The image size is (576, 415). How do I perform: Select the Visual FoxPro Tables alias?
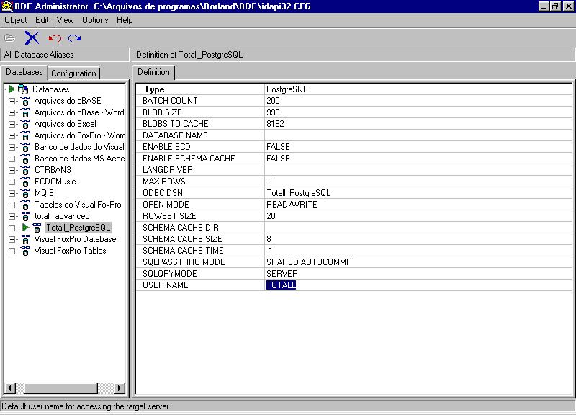tap(70, 251)
